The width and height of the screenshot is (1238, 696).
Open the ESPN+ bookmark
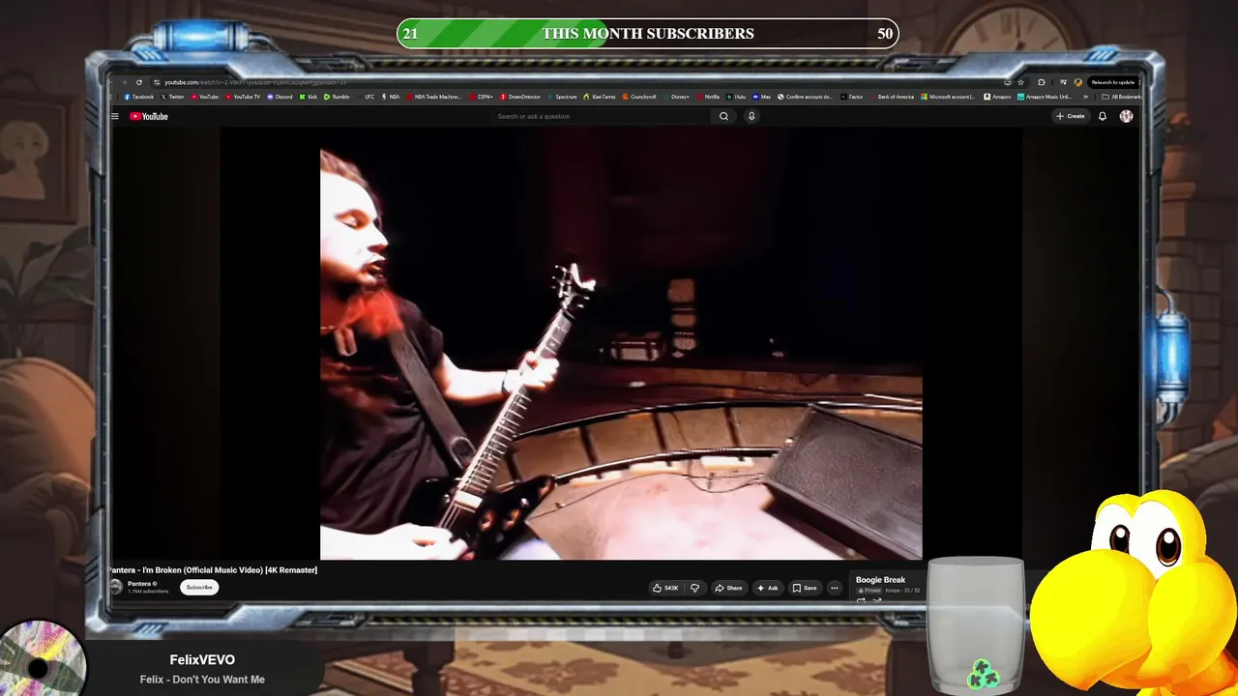click(481, 97)
